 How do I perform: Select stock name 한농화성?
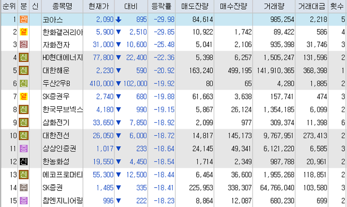tap(56, 162)
